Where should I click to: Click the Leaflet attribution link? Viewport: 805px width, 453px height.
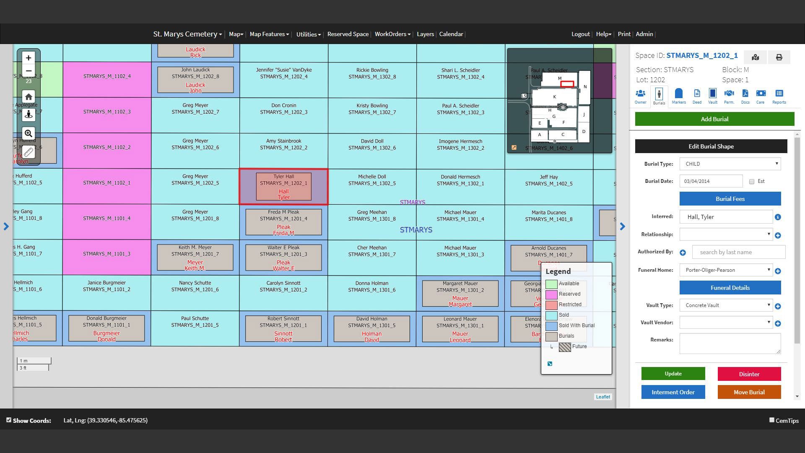603,397
